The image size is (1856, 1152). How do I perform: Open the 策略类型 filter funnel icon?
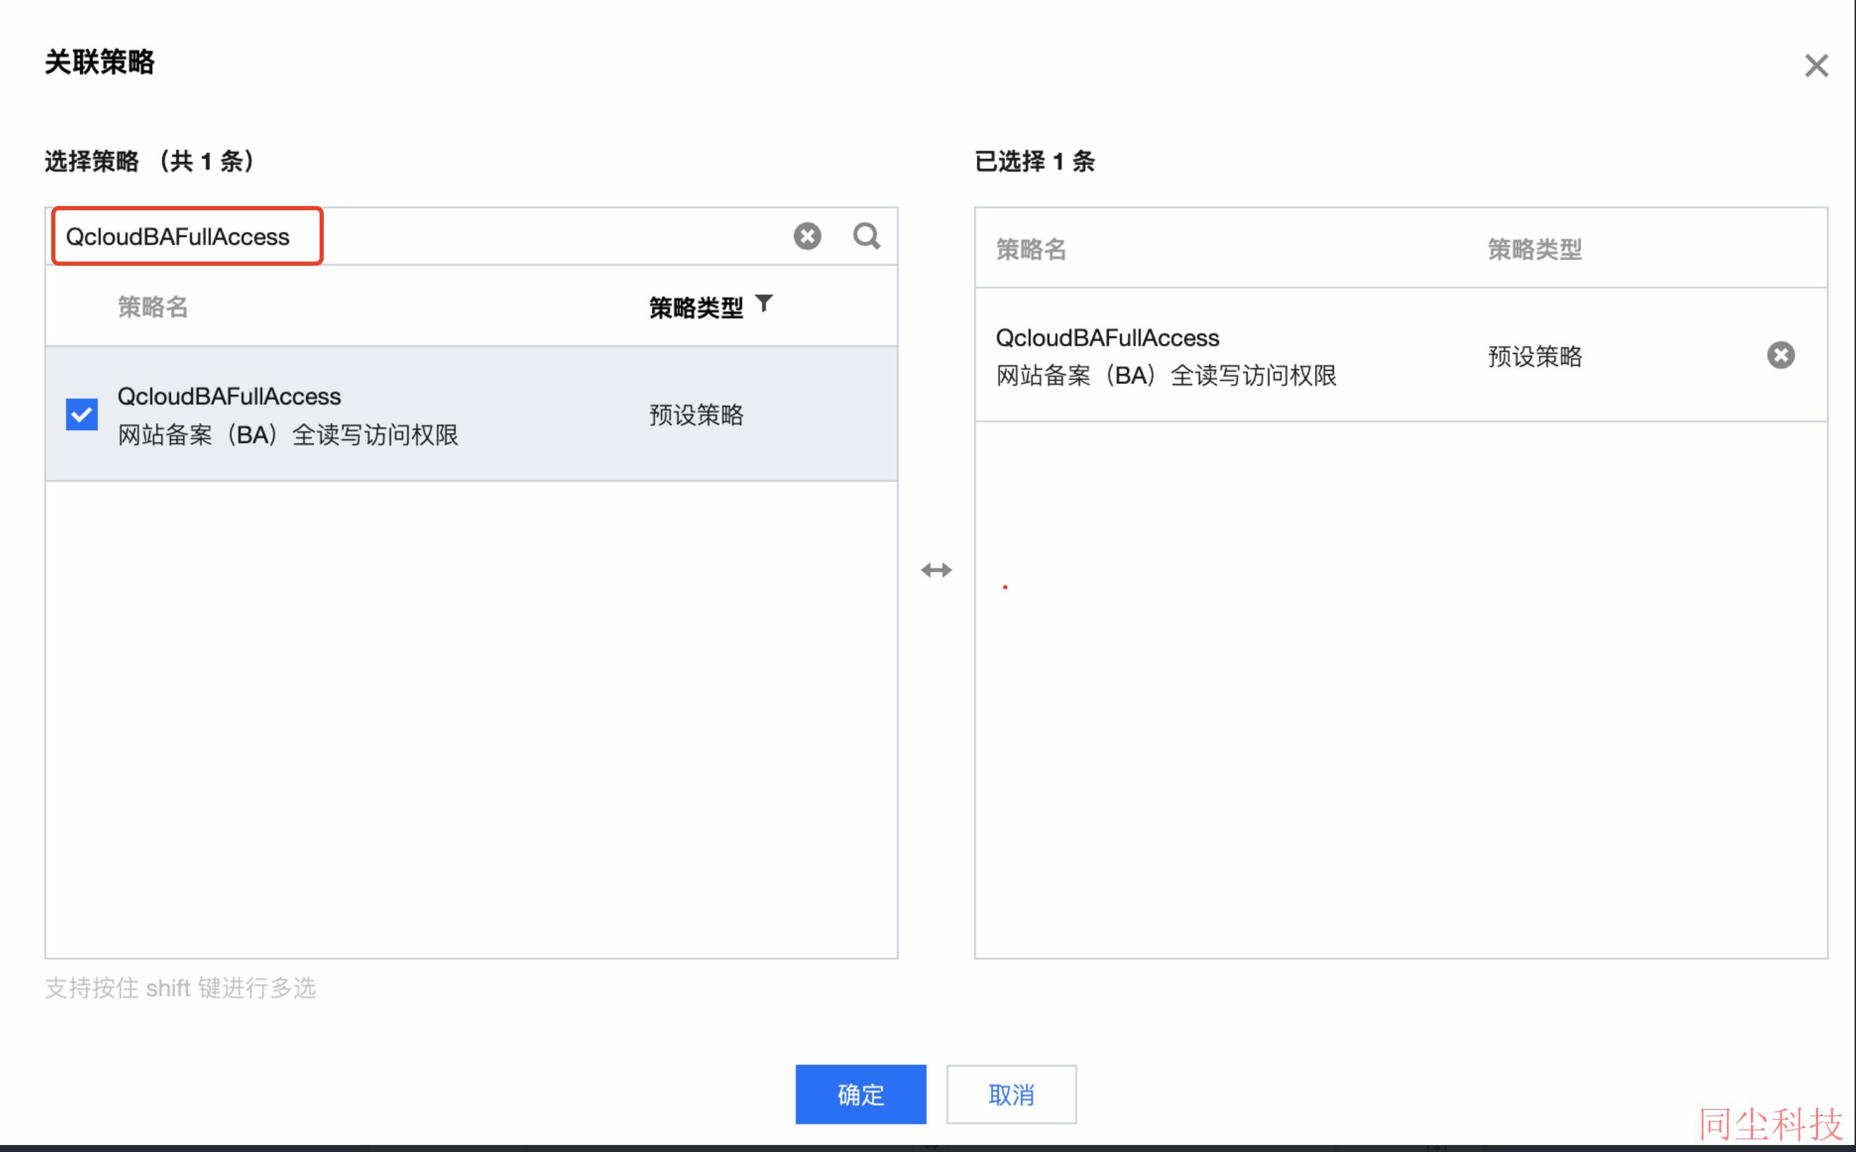point(763,304)
